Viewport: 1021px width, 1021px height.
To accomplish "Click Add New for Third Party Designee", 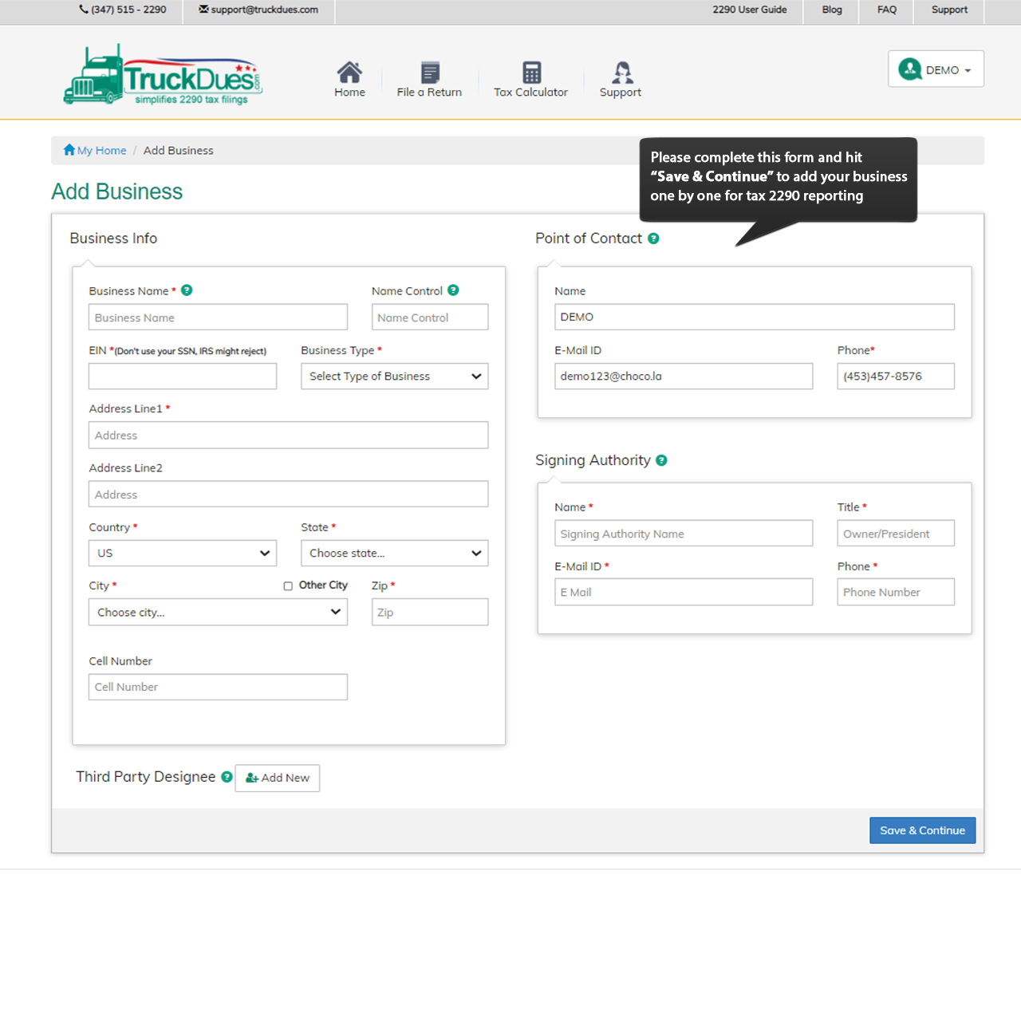I will (278, 778).
